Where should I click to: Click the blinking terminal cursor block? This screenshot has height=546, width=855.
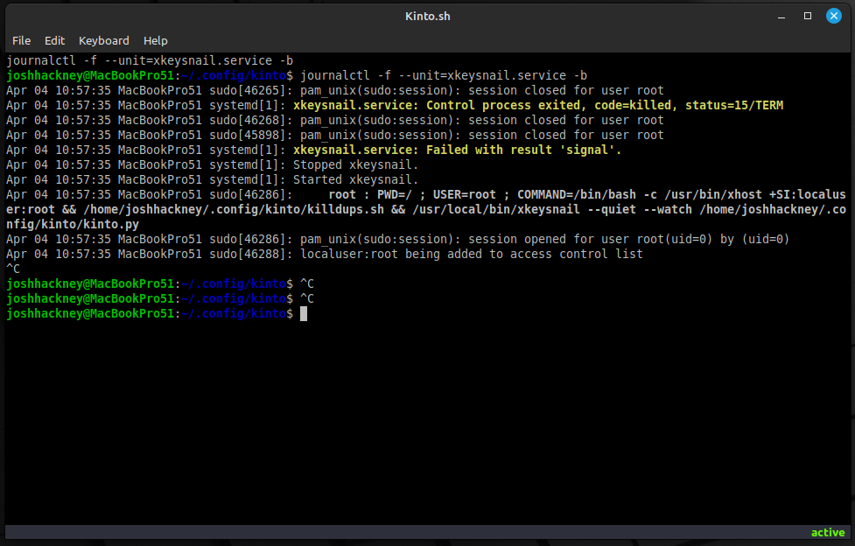[x=304, y=313]
